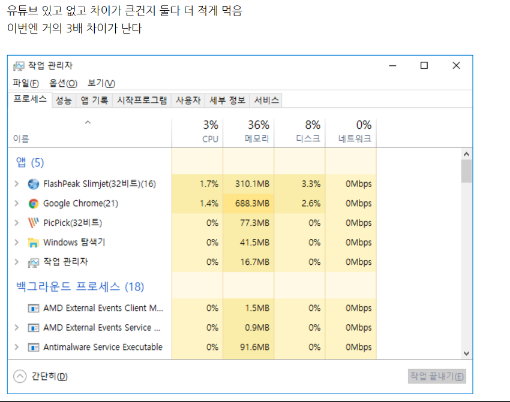
Task: Click the process list scrollbar thumb
Action: [466, 171]
